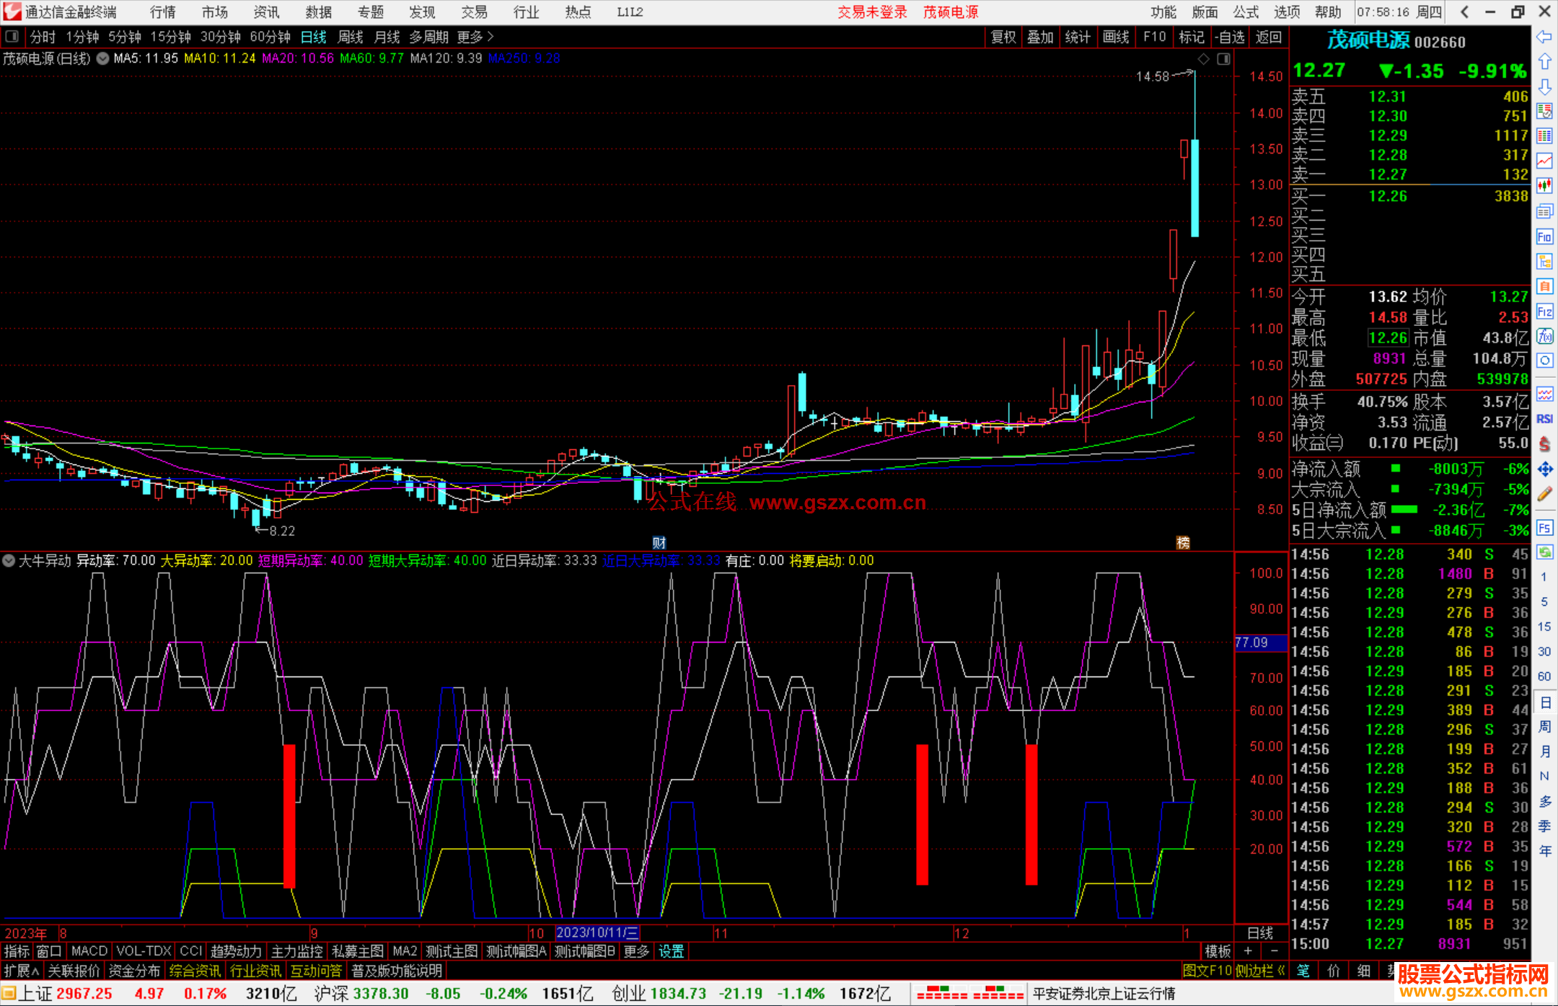Select the pencil drawing tool icon
This screenshot has width=1558, height=1006.
[1544, 495]
